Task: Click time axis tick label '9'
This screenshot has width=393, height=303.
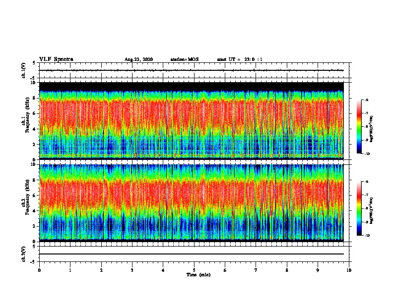Action: tap(318, 270)
